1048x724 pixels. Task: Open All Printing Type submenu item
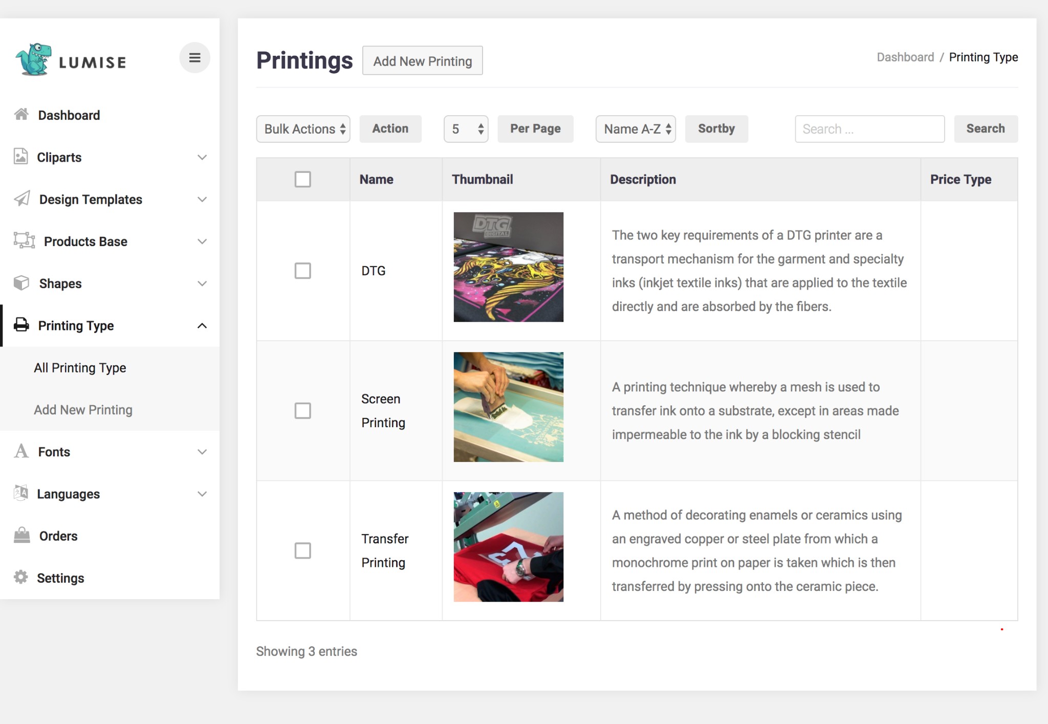click(x=80, y=368)
